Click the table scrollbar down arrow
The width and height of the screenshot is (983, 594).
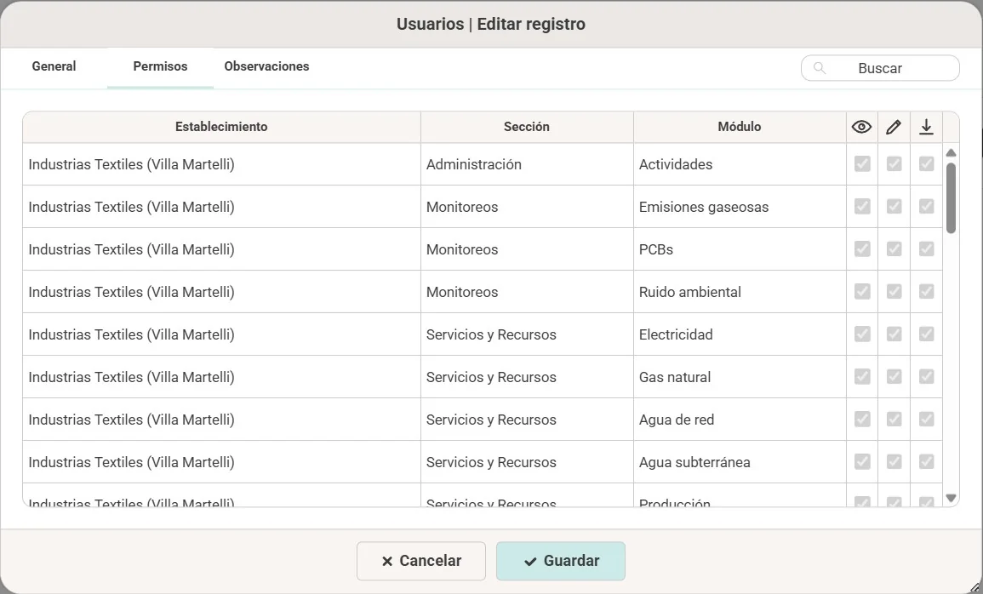[951, 498]
